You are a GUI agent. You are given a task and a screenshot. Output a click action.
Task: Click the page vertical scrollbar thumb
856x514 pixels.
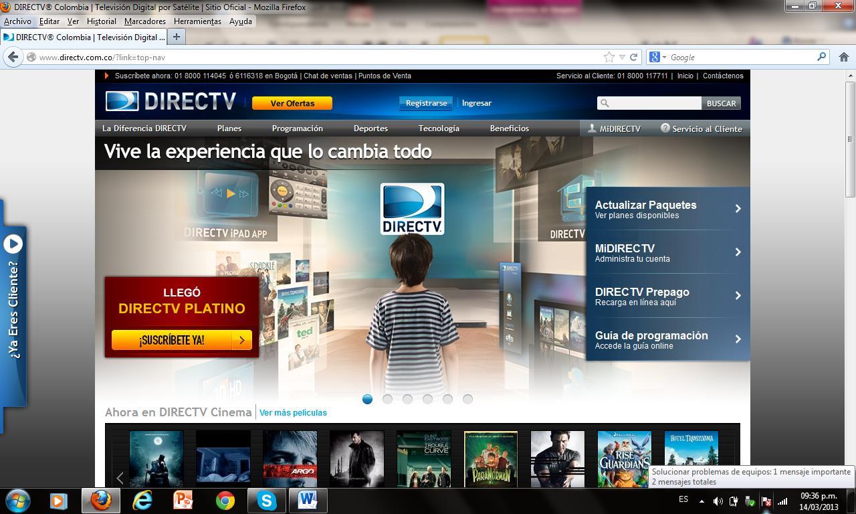pos(850,140)
